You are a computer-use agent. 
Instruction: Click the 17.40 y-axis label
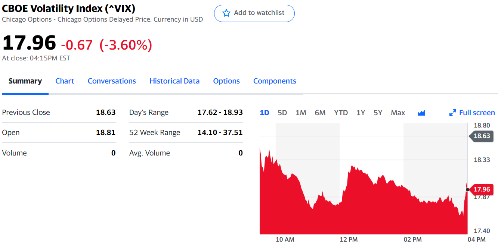click(482, 231)
